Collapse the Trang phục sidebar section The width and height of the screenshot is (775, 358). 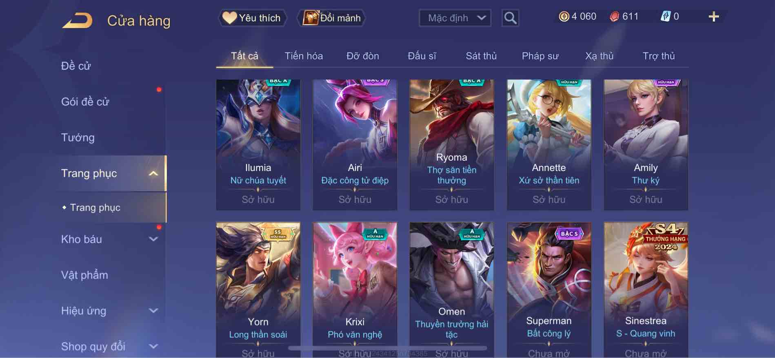tap(153, 173)
